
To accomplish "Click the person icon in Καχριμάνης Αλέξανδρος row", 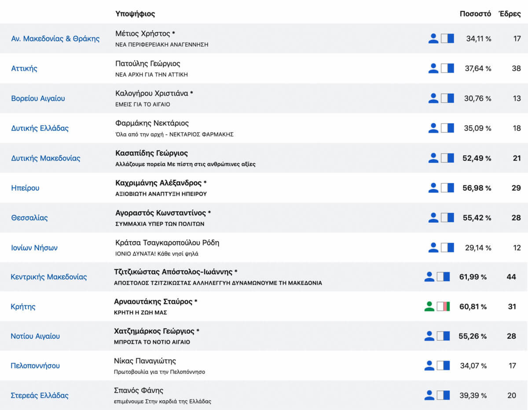I will (x=433, y=188).
